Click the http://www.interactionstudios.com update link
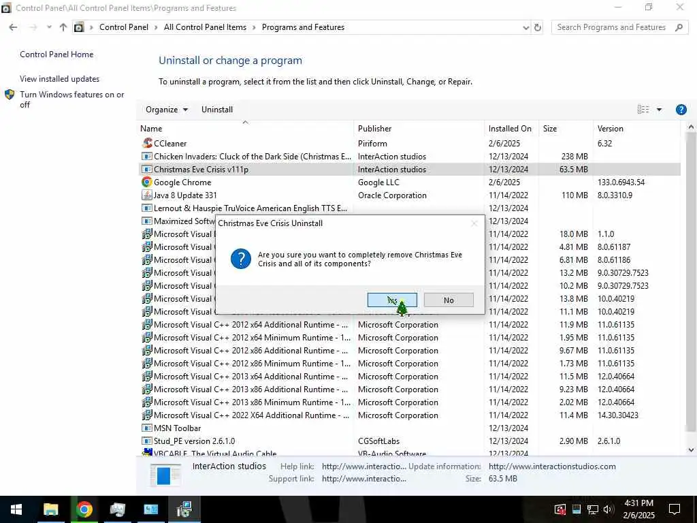 [552, 466]
